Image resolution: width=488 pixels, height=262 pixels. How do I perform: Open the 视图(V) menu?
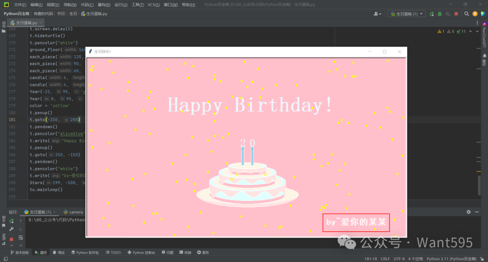(x=53, y=5)
